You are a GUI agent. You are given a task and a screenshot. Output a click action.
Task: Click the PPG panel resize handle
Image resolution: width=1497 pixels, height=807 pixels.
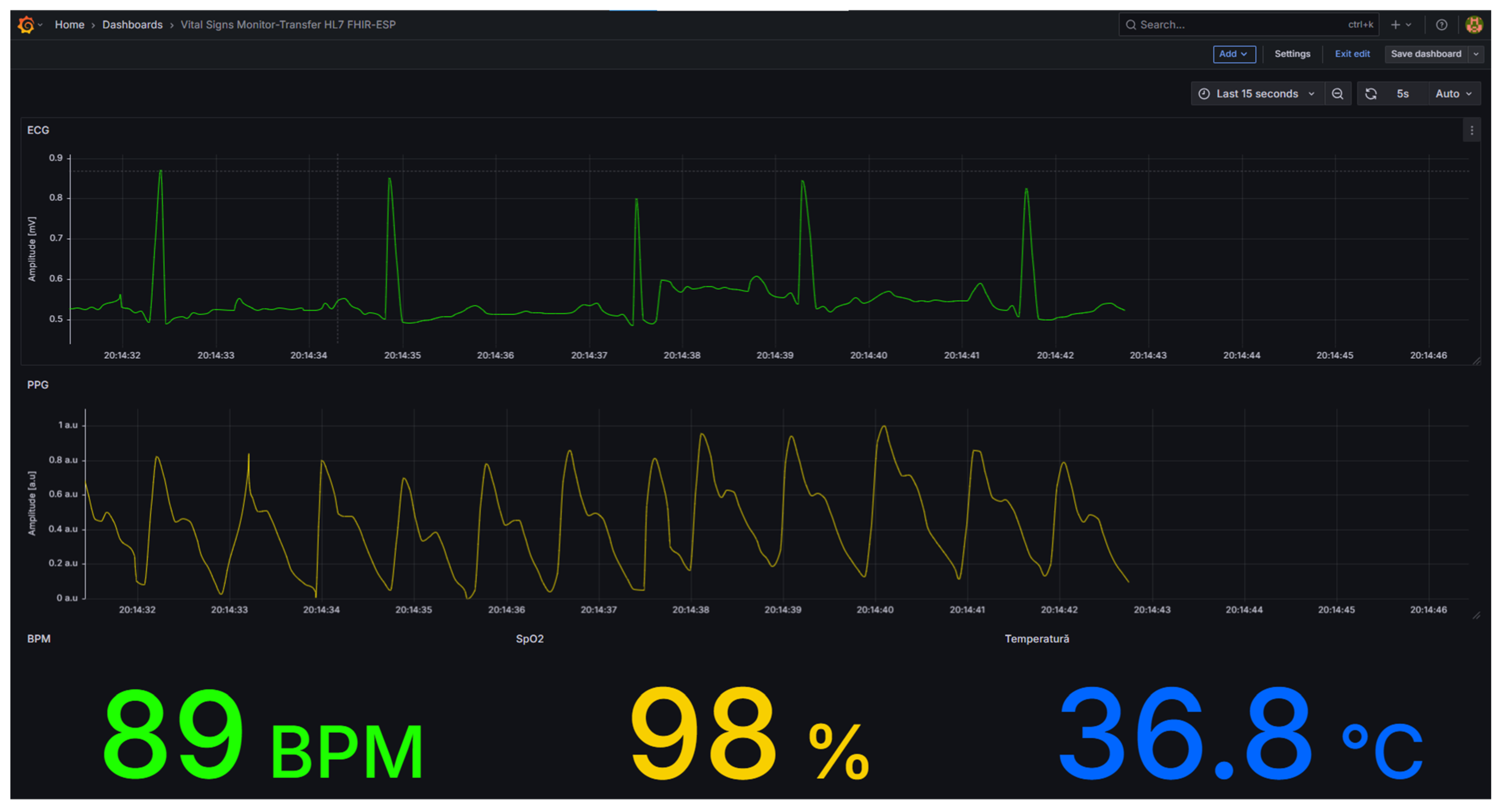point(1477,615)
